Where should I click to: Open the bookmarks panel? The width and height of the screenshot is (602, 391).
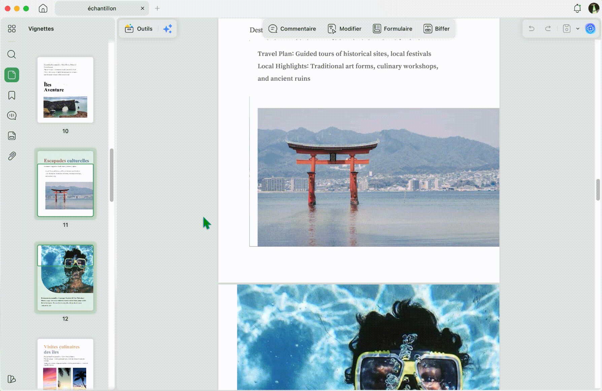pos(12,95)
